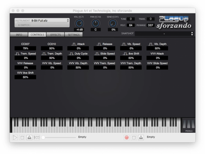Click the pulse Trem. Depth value box
Screen dimensions: 205x154
52,58
